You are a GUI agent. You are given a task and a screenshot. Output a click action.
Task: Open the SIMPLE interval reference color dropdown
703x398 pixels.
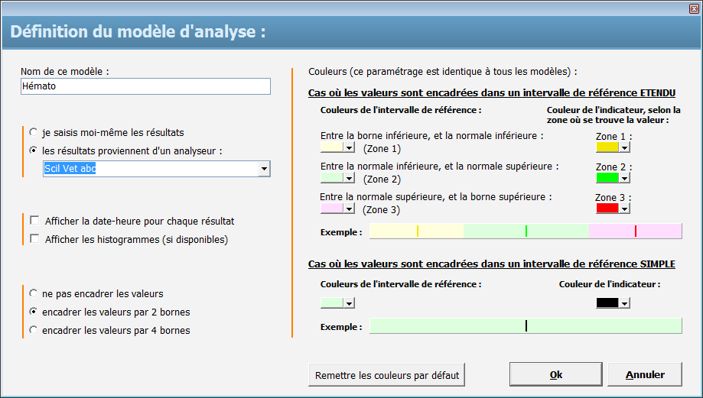349,303
